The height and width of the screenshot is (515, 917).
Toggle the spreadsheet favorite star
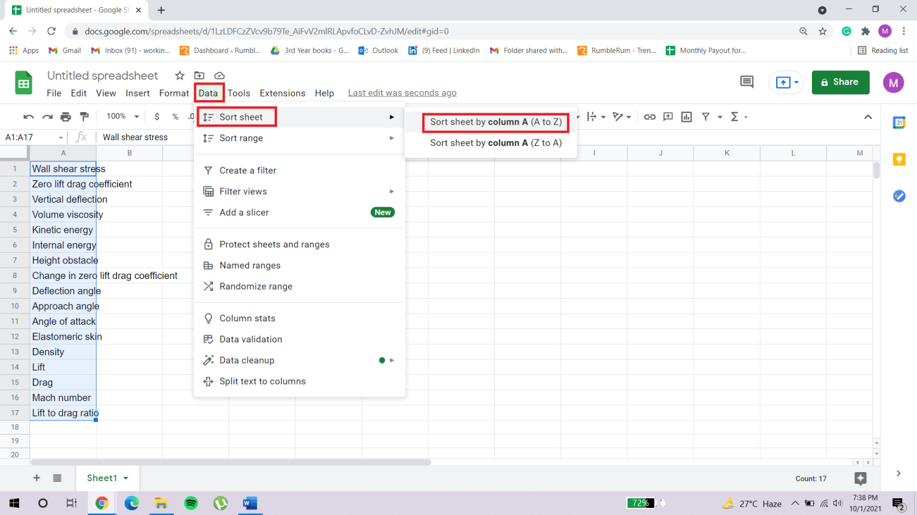click(x=179, y=76)
